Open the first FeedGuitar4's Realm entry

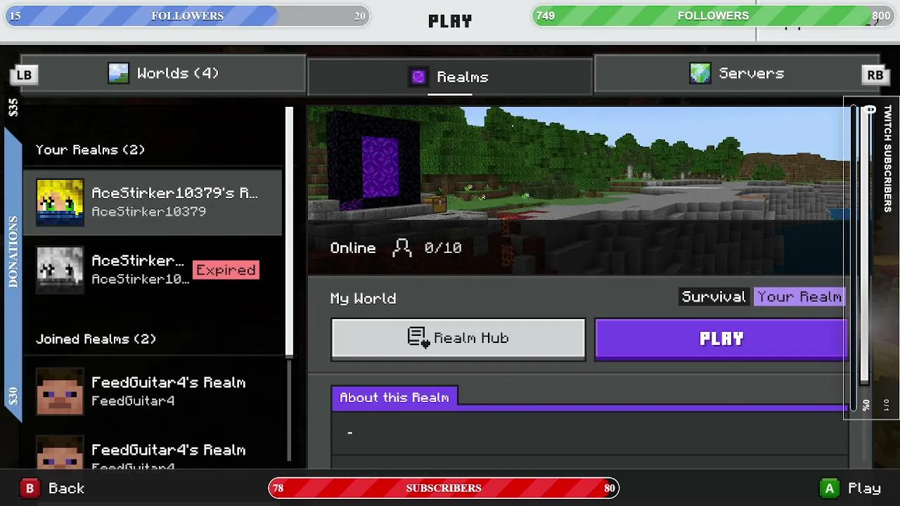pyautogui.click(x=153, y=391)
